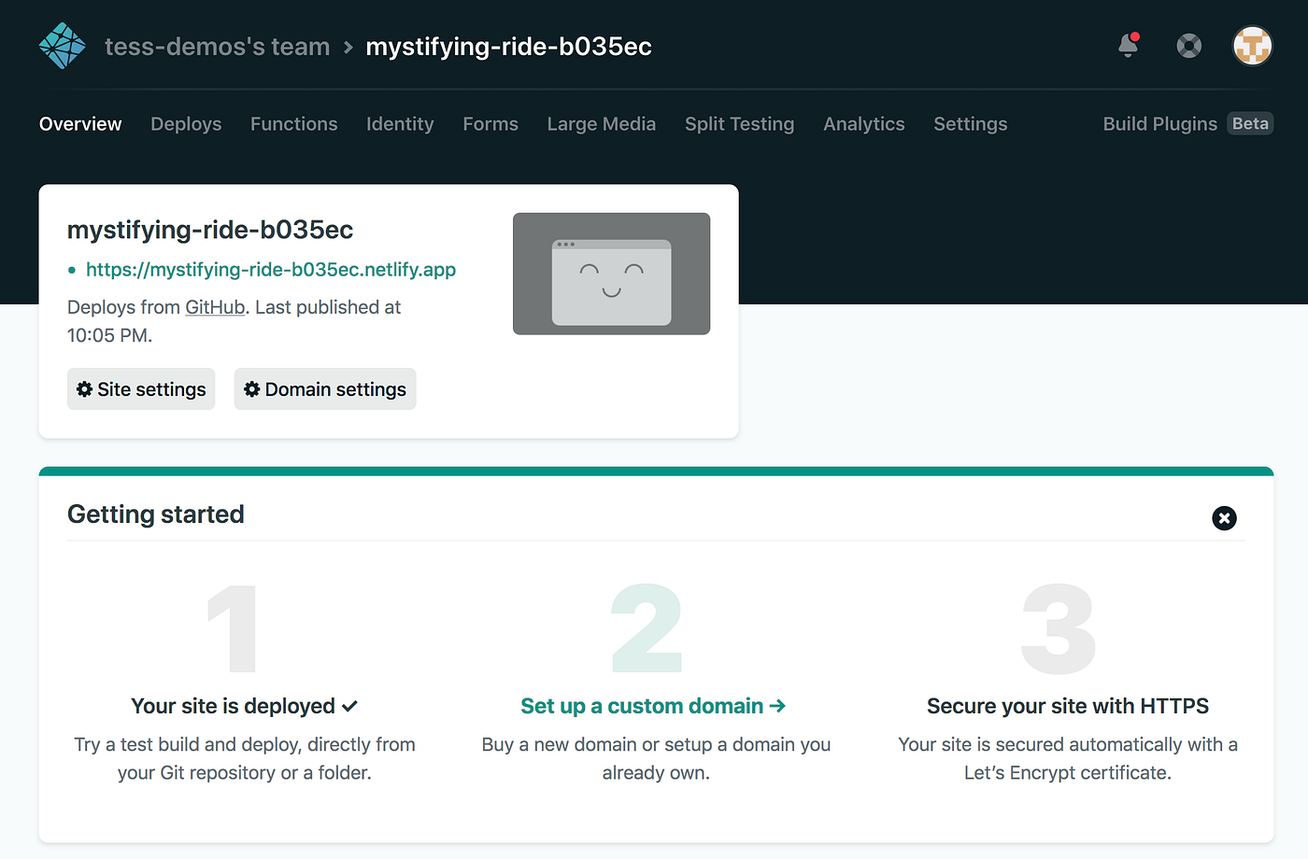Viewport: 1308px width, 859px height.
Task: Switch to the Identity tab
Action: coord(400,123)
